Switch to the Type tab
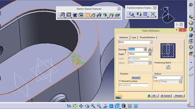The width and height of the screenshot is (195, 109). pyautogui.click(x=134, y=37)
